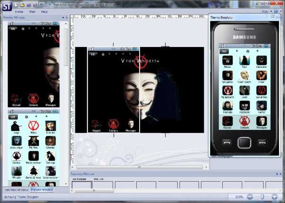The image size is (285, 203).
Task: Tap the YouTube icon in Theme Emulator
Action: coord(228,107)
